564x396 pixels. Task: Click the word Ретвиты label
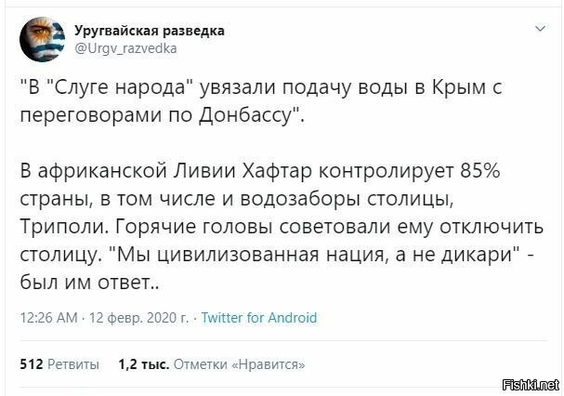point(74,364)
